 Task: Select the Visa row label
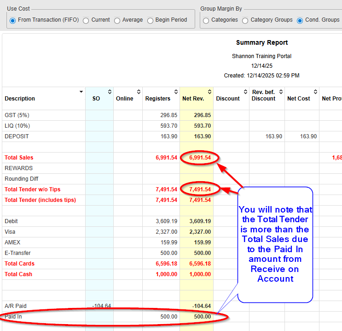pyautogui.click(x=10, y=232)
